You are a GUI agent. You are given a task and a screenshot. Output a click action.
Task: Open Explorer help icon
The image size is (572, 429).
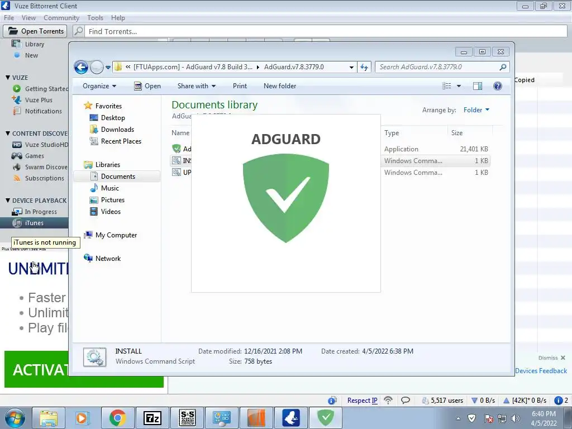pyautogui.click(x=498, y=86)
